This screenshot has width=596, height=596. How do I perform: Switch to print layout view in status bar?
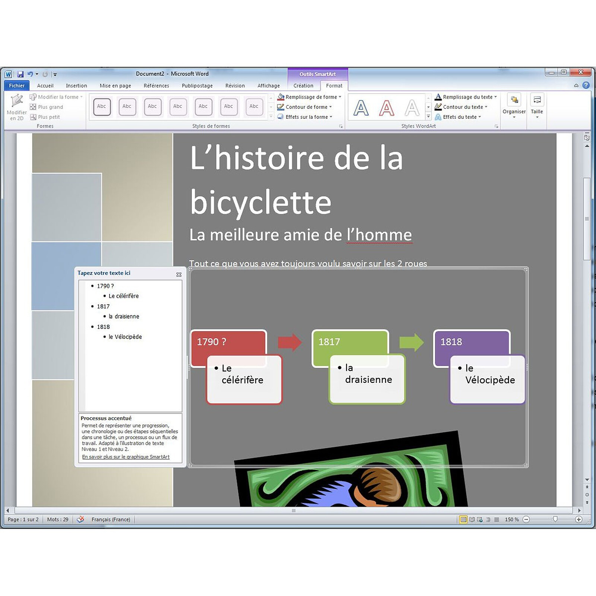click(x=463, y=519)
